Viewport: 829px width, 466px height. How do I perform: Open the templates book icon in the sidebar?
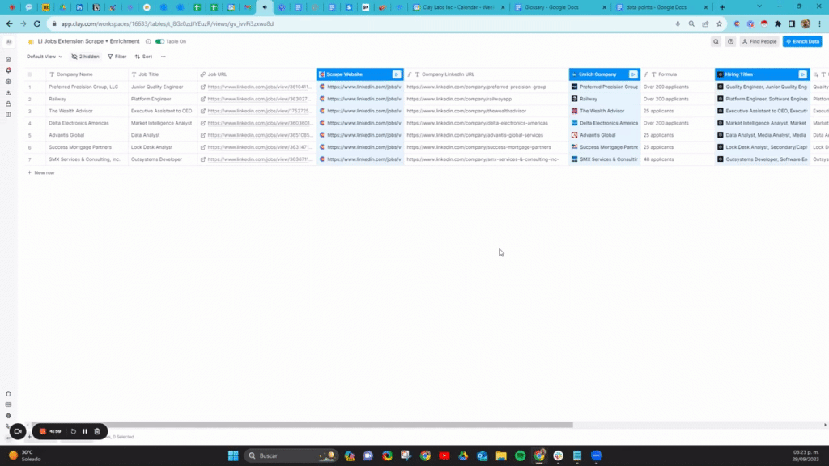(8, 115)
